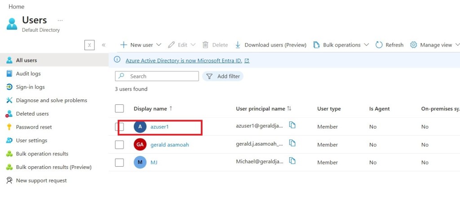460x211 pixels.
Task: Open the azuser1 user profile link
Action: pyautogui.click(x=159, y=127)
